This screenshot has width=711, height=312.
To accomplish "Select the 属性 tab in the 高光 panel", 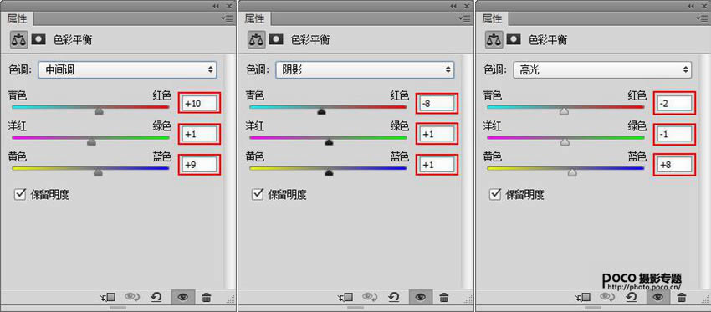I will 493,18.
